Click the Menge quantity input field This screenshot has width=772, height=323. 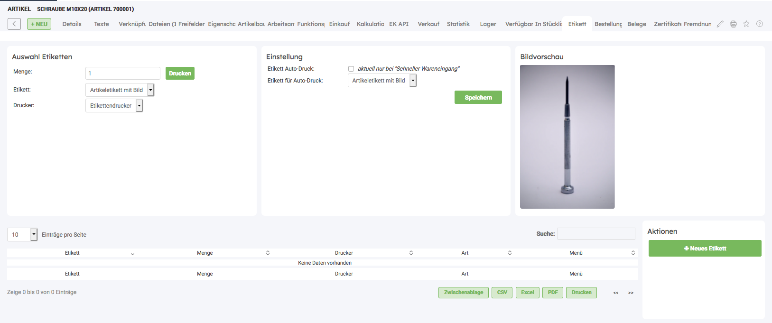pyautogui.click(x=123, y=73)
